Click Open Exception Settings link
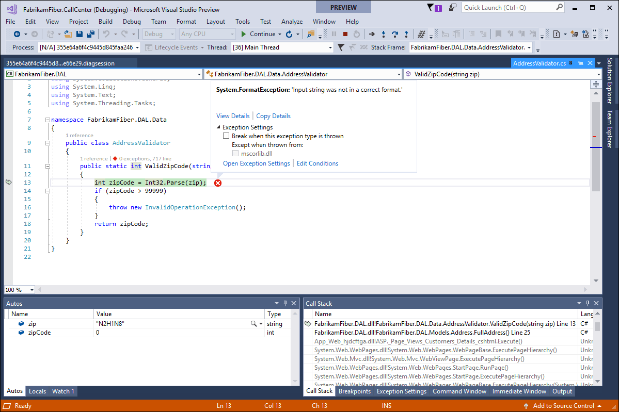The width and height of the screenshot is (619, 412). (257, 163)
